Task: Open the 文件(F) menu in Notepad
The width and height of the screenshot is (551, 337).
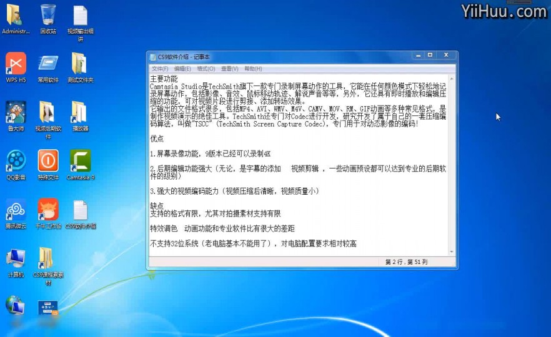Action: click(160, 69)
